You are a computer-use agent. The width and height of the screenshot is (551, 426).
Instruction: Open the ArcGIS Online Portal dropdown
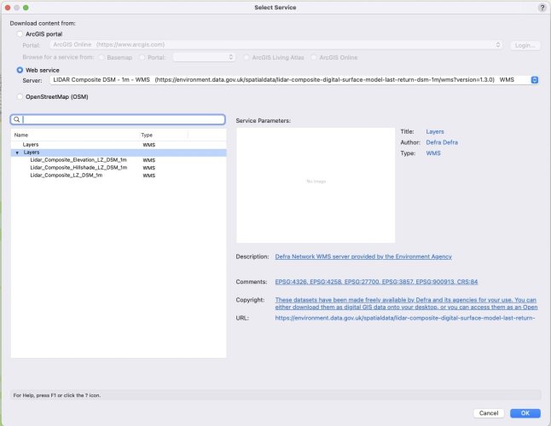pos(498,44)
